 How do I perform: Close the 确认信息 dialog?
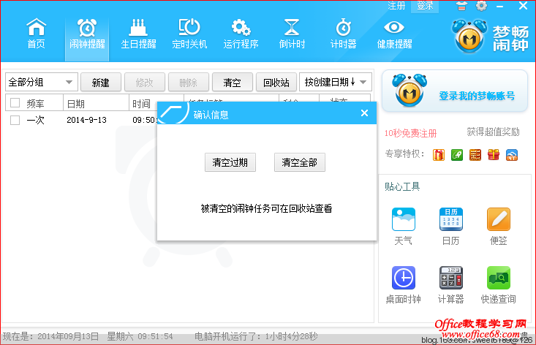(x=364, y=113)
